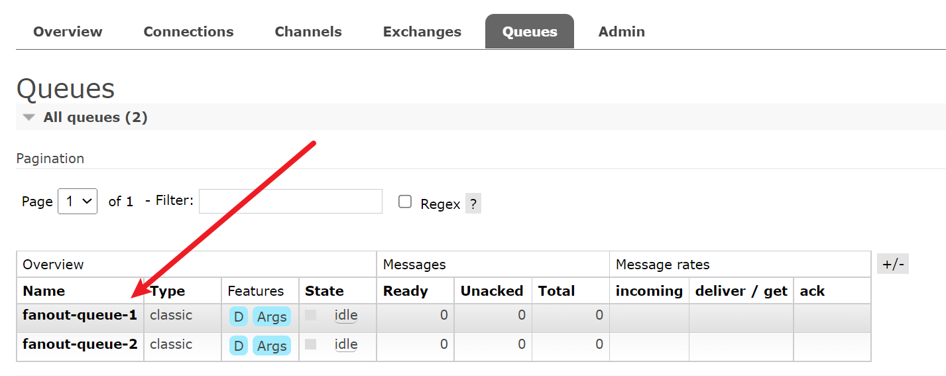Click the Messages group header
Image resolution: width=946 pixels, height=376 pixels.
(x=414, y=264)
